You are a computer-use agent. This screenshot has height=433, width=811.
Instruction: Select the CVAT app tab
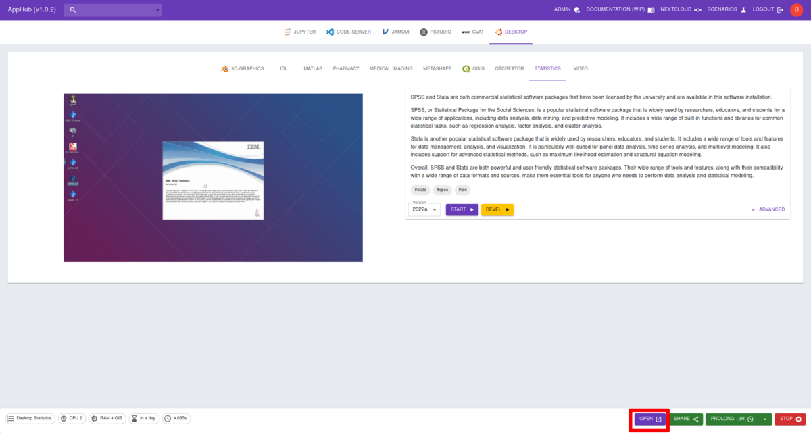pyautogui.click(x=473, y=32)
